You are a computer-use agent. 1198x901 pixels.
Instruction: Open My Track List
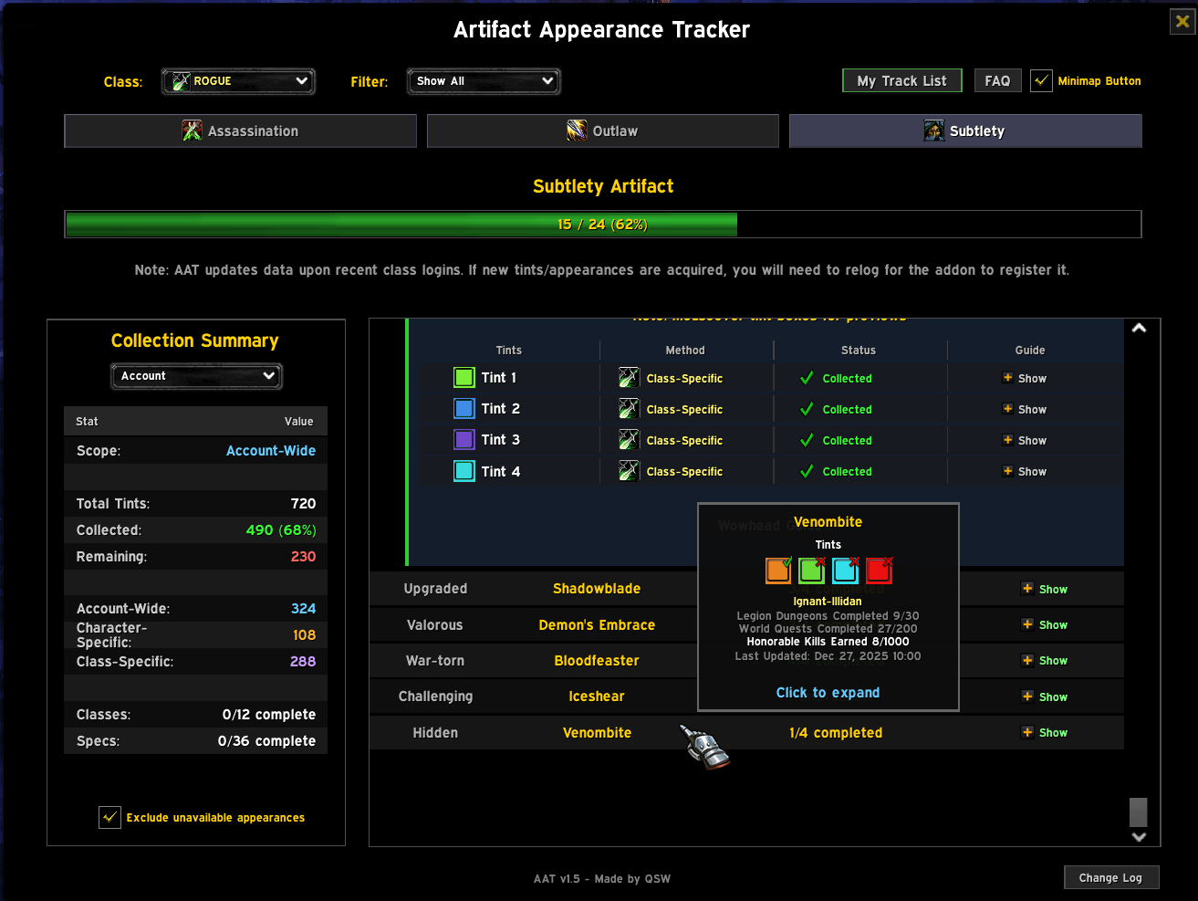(901, 80)
